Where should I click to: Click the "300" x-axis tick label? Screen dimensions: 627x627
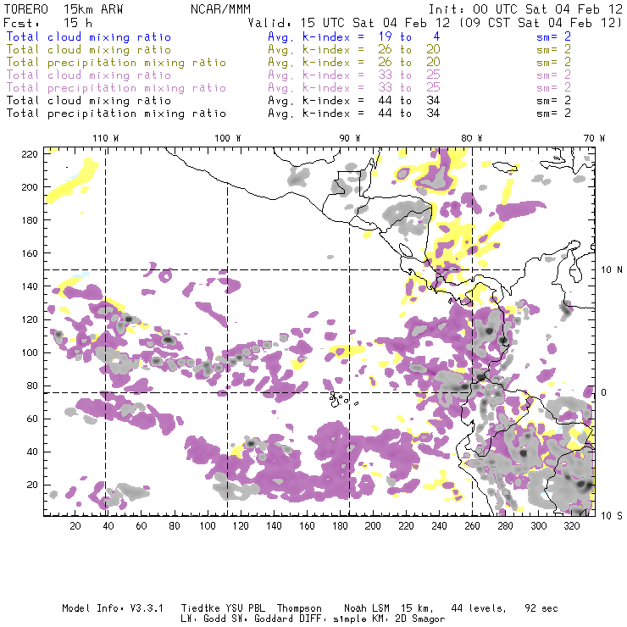tap(538, 526)
